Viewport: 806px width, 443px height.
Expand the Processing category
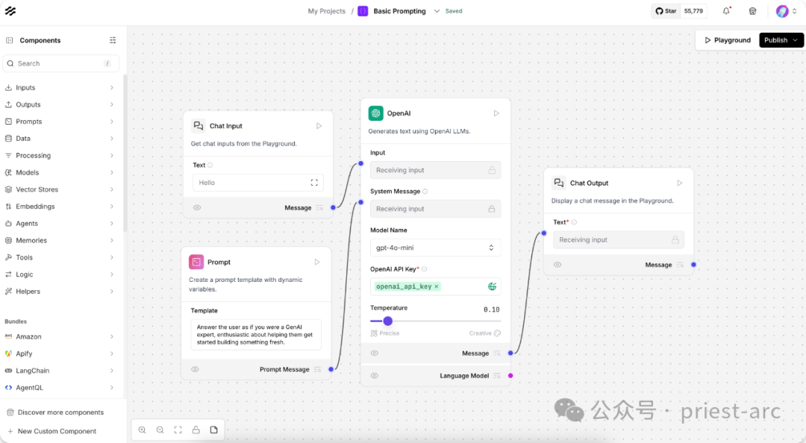pyautogui.click(x=60, y=155)
